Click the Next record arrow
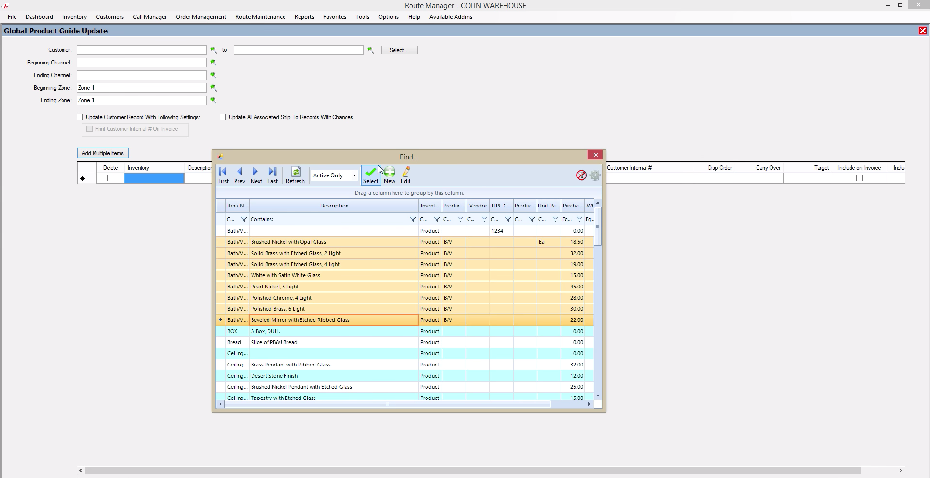This screenshot has height=478, width=930. [x=256, y=175]
